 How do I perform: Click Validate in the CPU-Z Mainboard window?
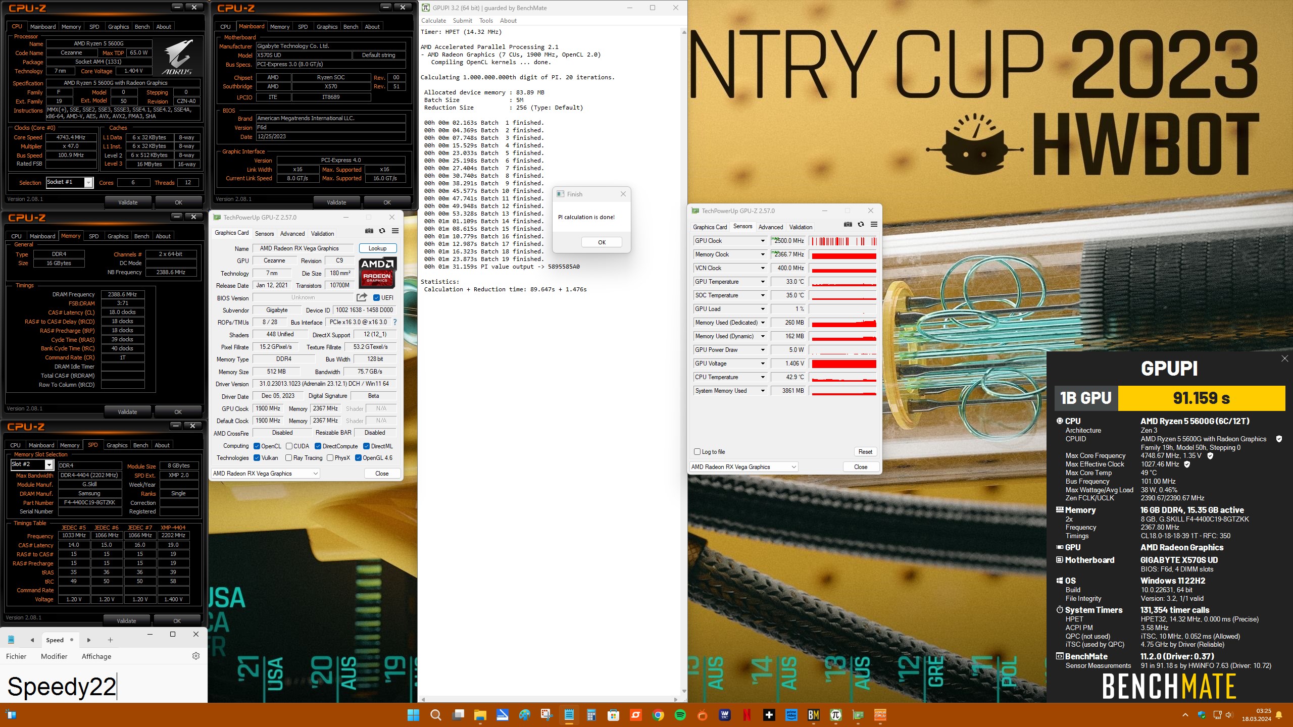[336, 202]
